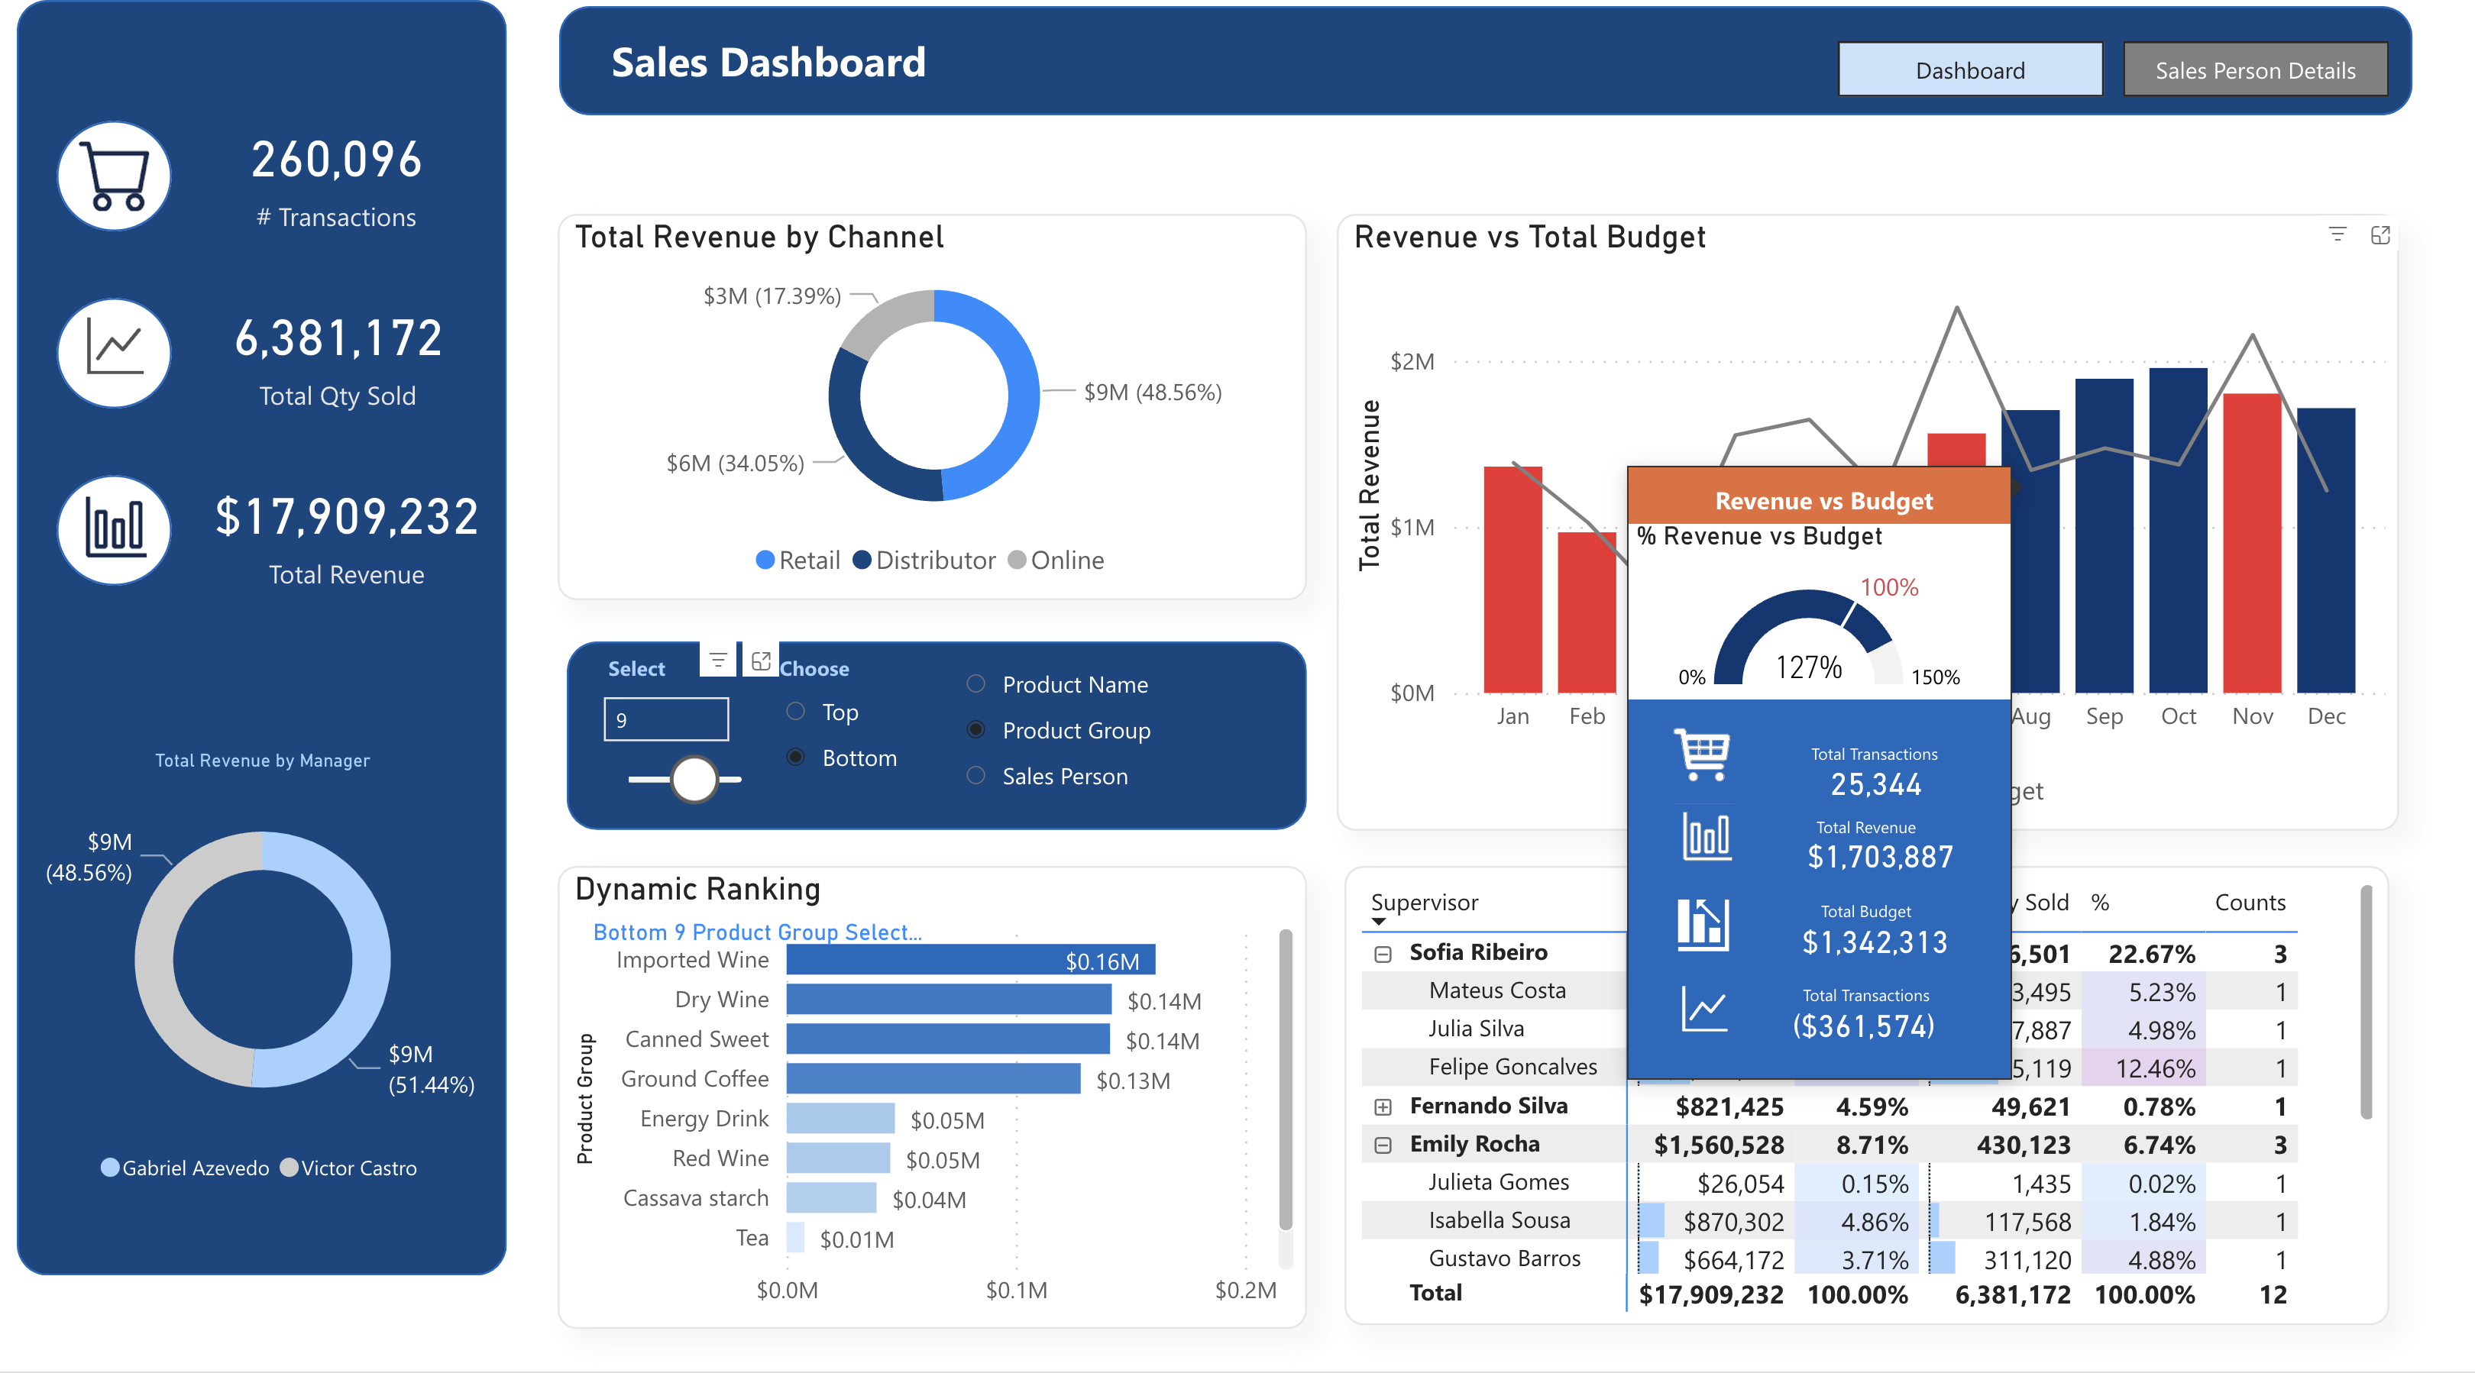Click focus mode icon beside Choose label

pos(761,661)
